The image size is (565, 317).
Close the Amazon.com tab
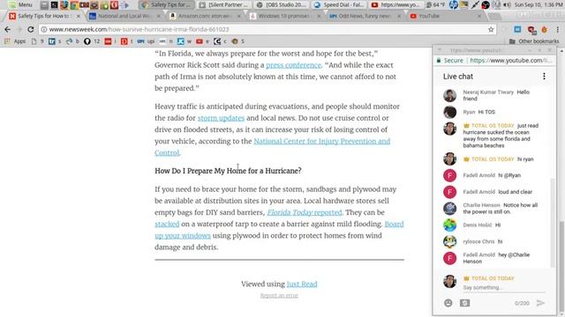click(x=239, y=16)
